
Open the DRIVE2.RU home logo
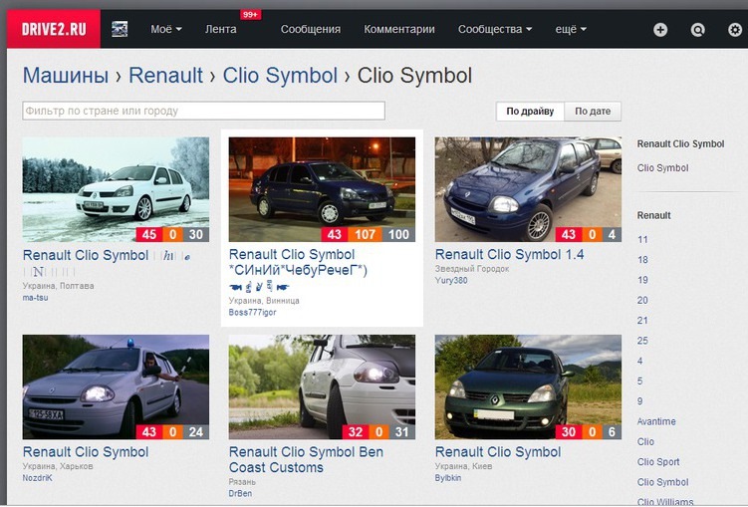[x=54, y=29]
